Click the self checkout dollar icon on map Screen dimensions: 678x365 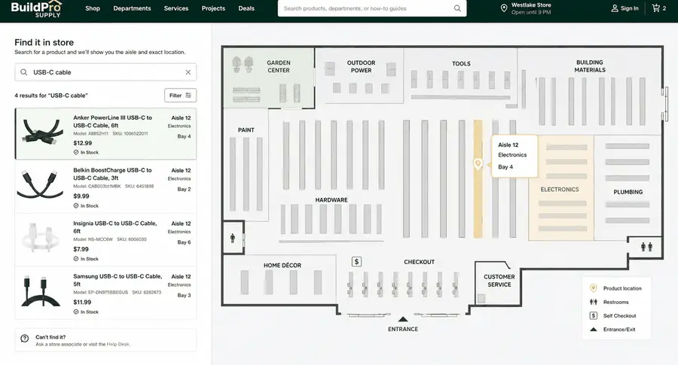tap(356, 261)
